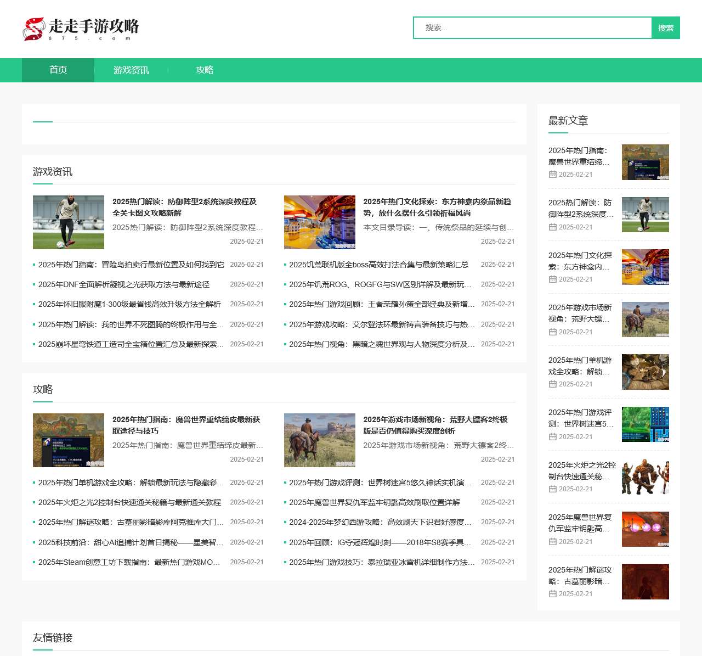Open 怀旧服附魔1-300级 article link
Viewport: 702px width, 656px height.
(x=129, y=304)
